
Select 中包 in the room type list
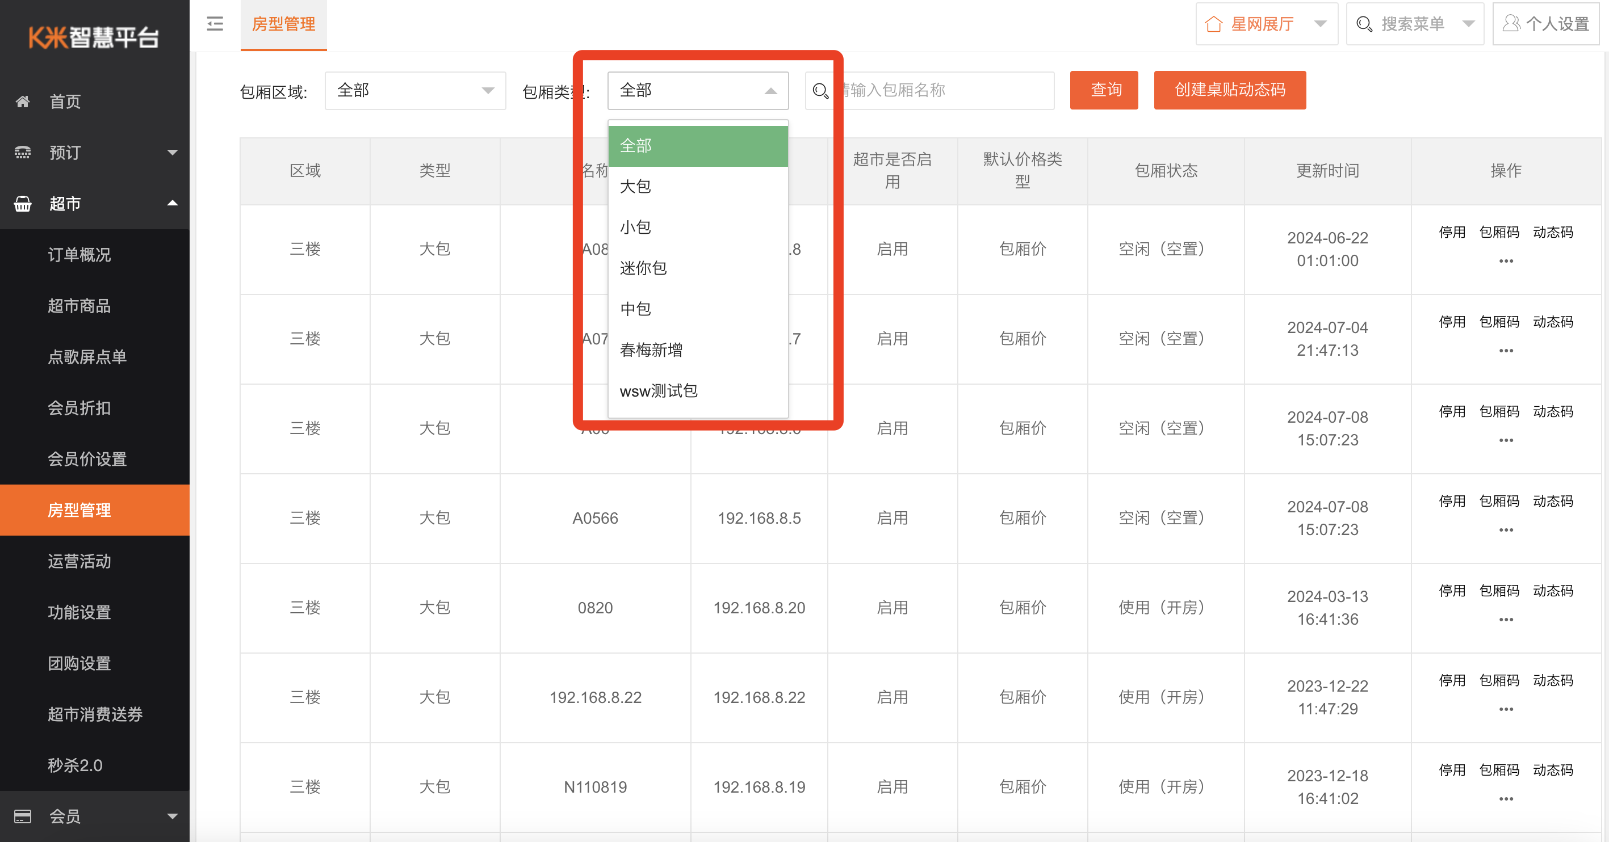pyautogui.click(x=698, y=309)
